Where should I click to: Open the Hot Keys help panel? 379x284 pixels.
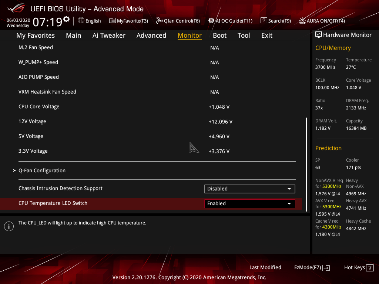pyautogui.click(x=358, y=267)
